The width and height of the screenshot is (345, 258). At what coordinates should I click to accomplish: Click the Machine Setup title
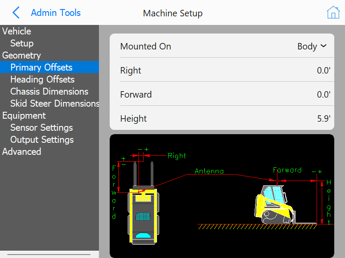(173, 13)
